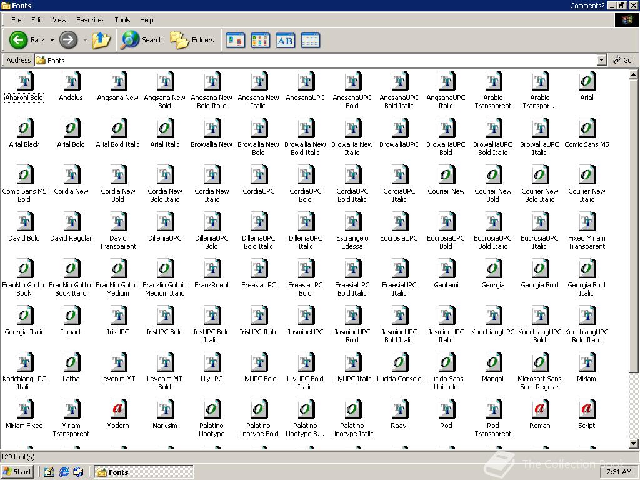Open the File menu
The image size is (640, 480).
pos(16,20)
